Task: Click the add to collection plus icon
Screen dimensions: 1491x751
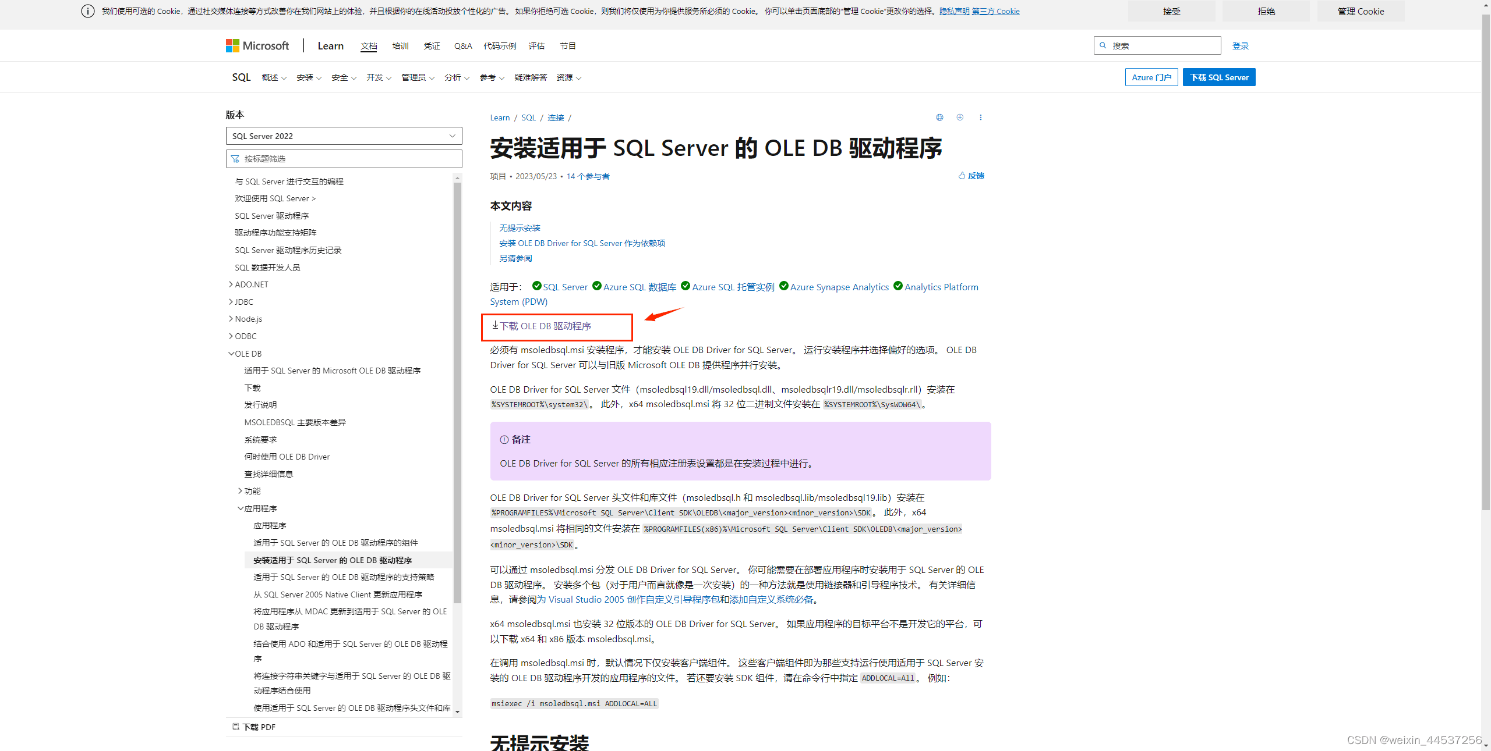Action: tap(960, 118)
